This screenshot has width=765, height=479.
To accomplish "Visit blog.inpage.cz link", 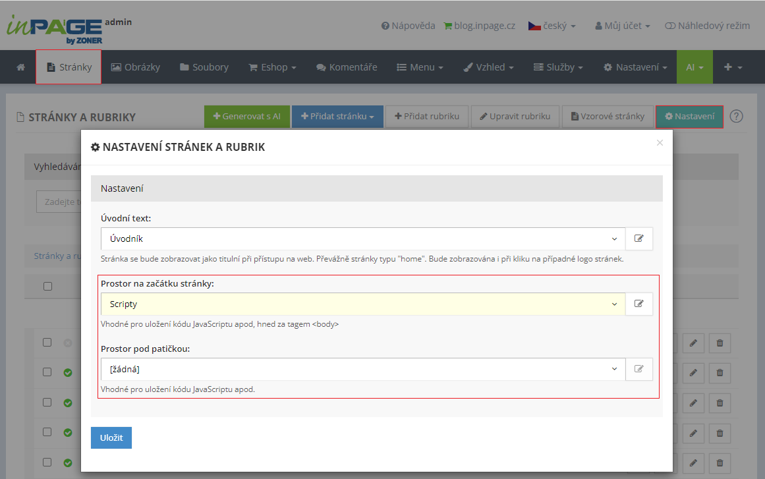I will [480, 26].
